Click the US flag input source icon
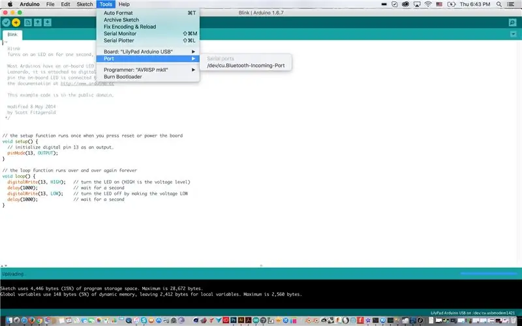The width and height of the screenshot is (522, 326). coord(439,4)
